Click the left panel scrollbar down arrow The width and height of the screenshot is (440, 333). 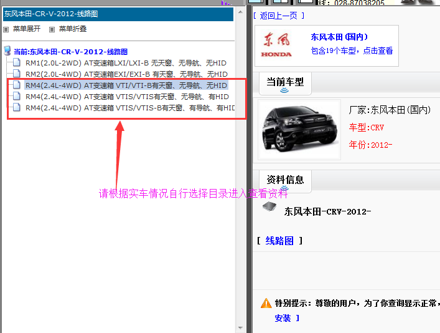point(240,328)
